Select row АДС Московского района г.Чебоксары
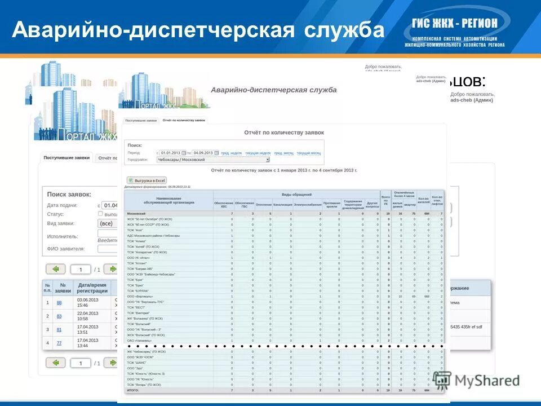The width and height of the screenshot is (541, 406). (284, 236)
